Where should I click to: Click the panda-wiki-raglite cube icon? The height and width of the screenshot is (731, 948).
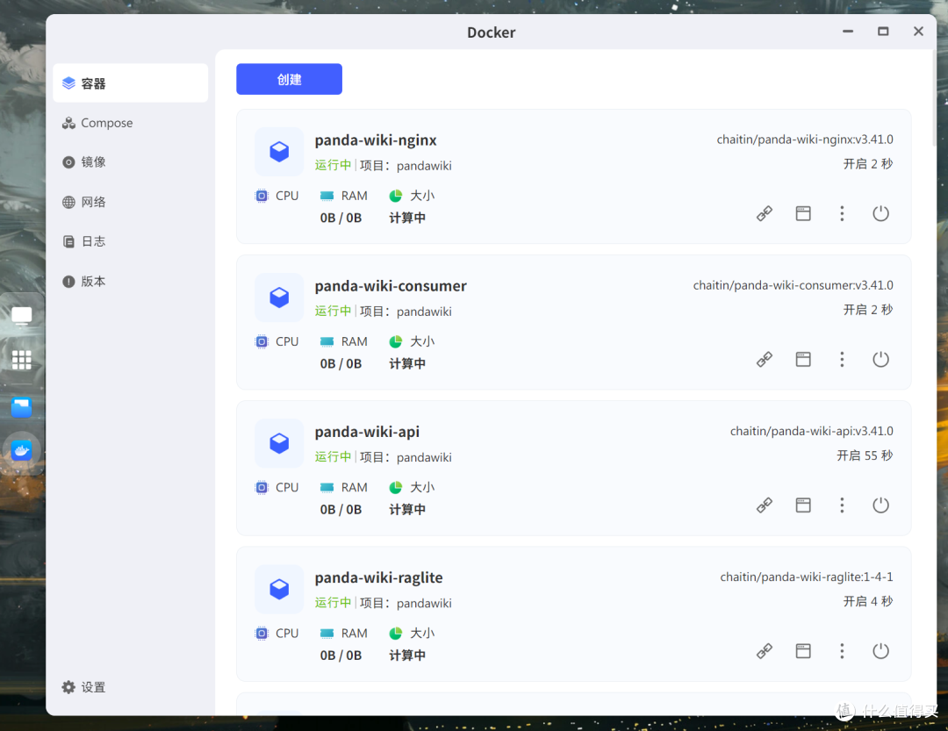pos(279,588)
